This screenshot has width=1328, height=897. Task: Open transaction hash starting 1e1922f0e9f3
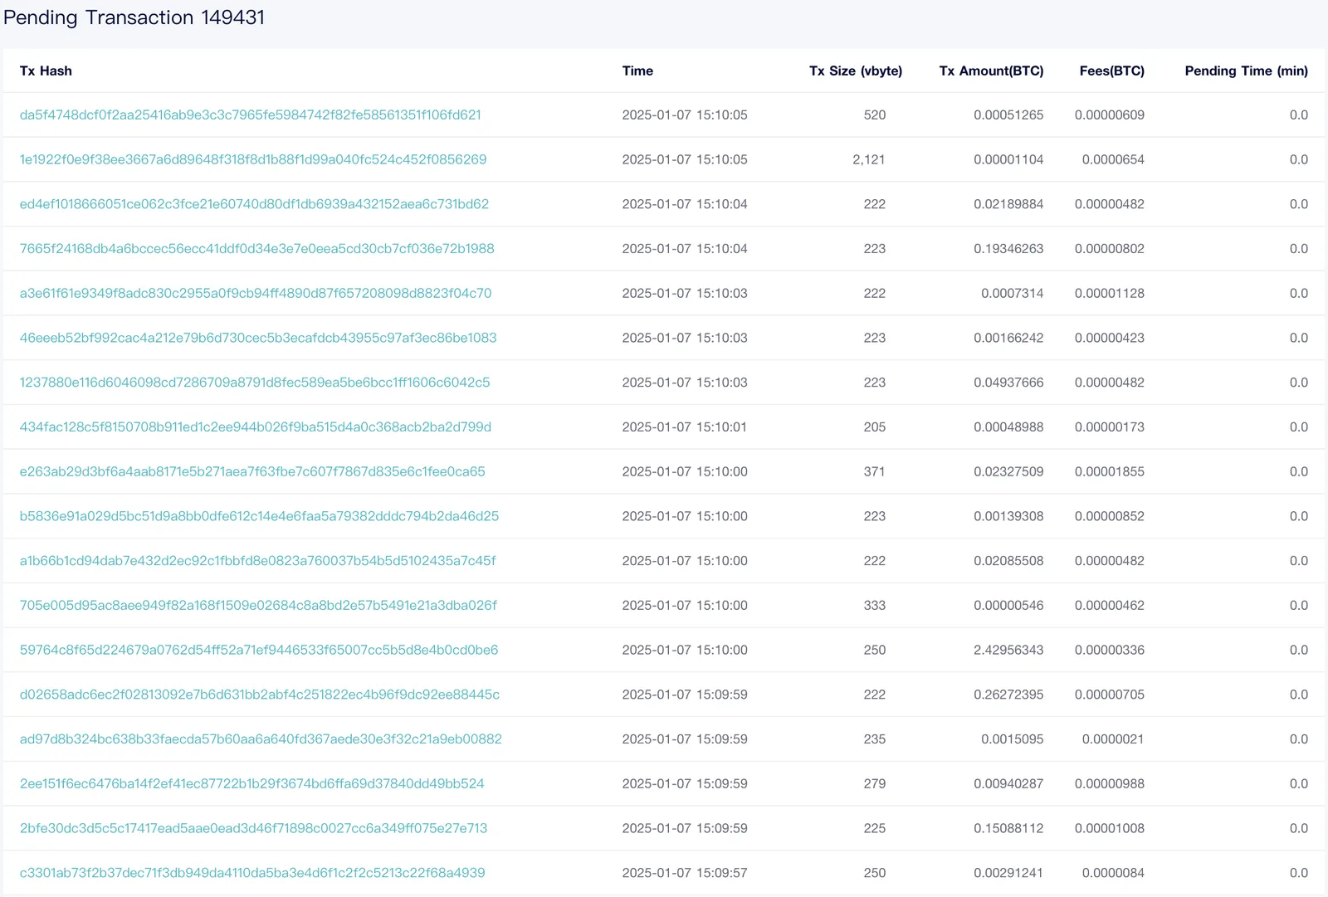pyautogui.click(x=253, y=159)
